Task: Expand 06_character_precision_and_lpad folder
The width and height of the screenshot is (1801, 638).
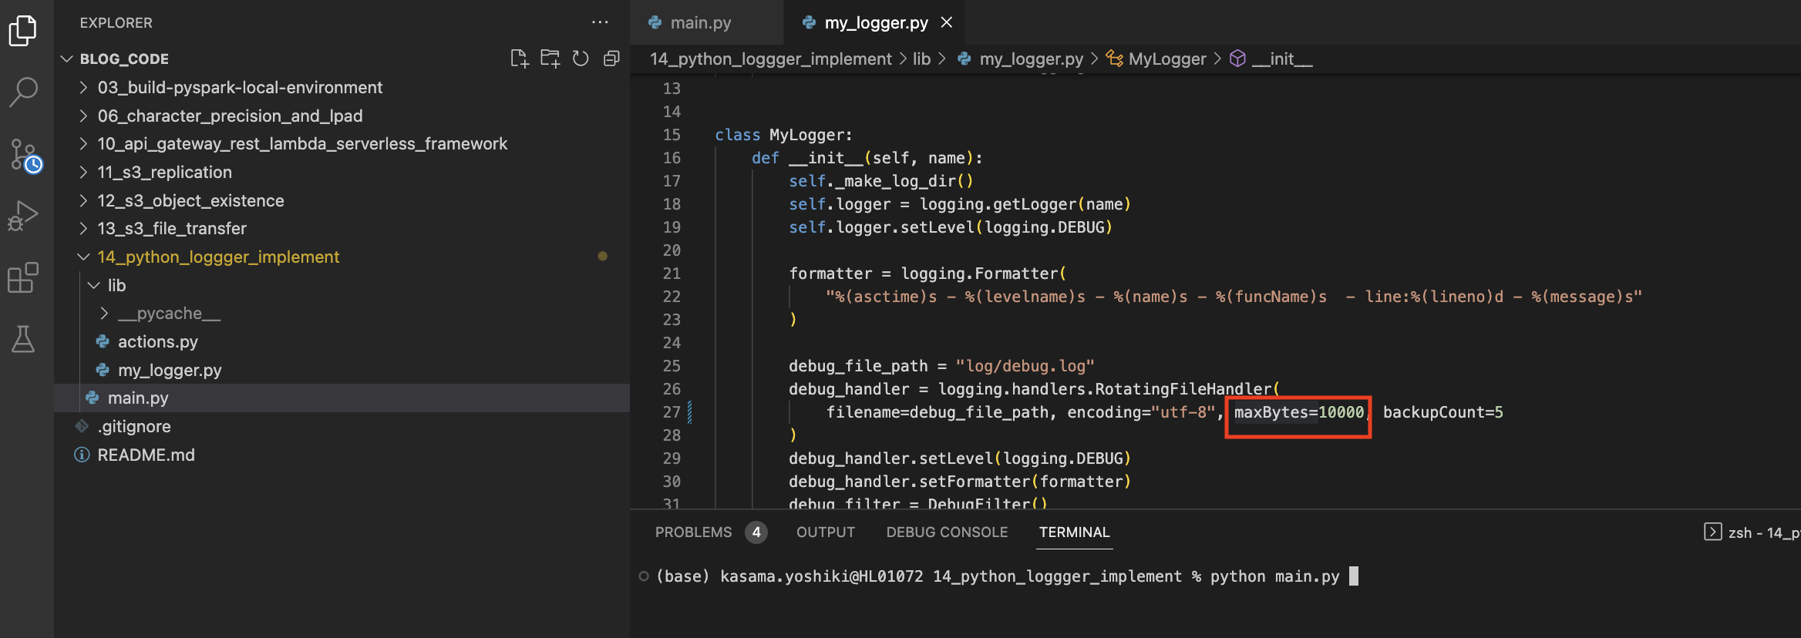Action: tap(342, 116)
